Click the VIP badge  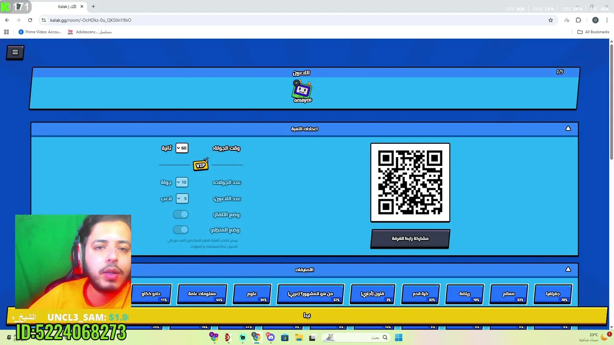pyautogui.click(x=201, y=165)
